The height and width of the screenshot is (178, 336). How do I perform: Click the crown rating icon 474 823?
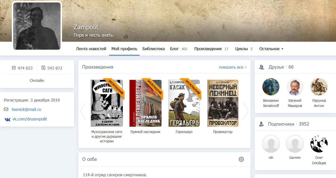pos(13,68)
